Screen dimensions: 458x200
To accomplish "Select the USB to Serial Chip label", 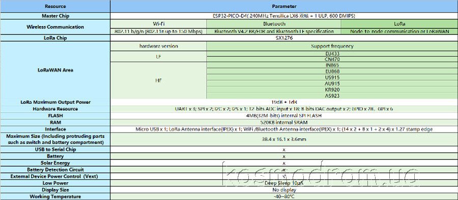I will [55, 149].
